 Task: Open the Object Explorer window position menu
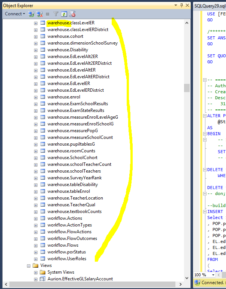pyautogui.click(x=176, y=5)
